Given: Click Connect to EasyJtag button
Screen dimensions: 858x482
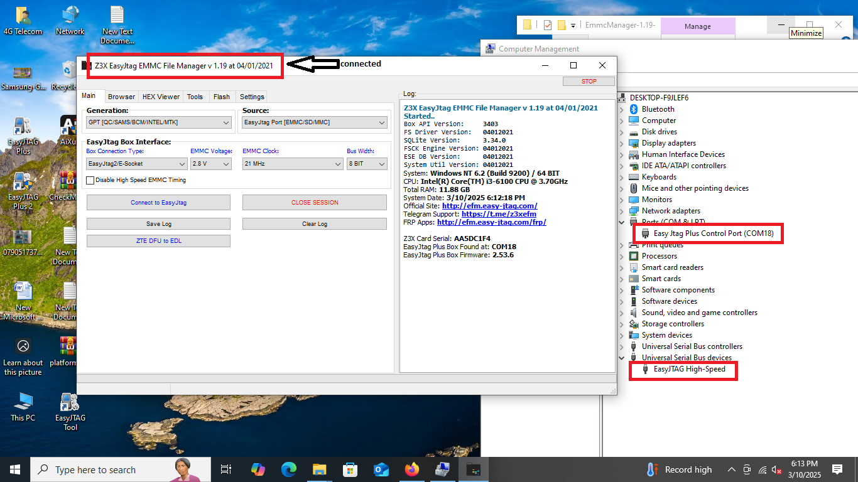Looking at the screenshot, I should coord(158,203).
